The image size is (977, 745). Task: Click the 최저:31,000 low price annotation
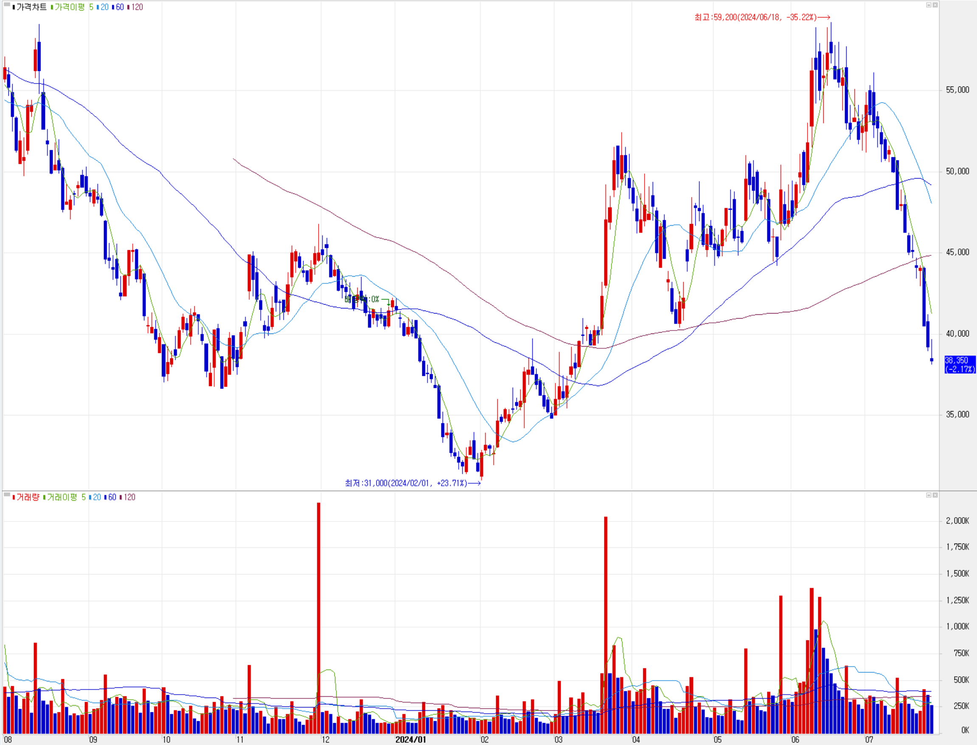click(406, 483)
